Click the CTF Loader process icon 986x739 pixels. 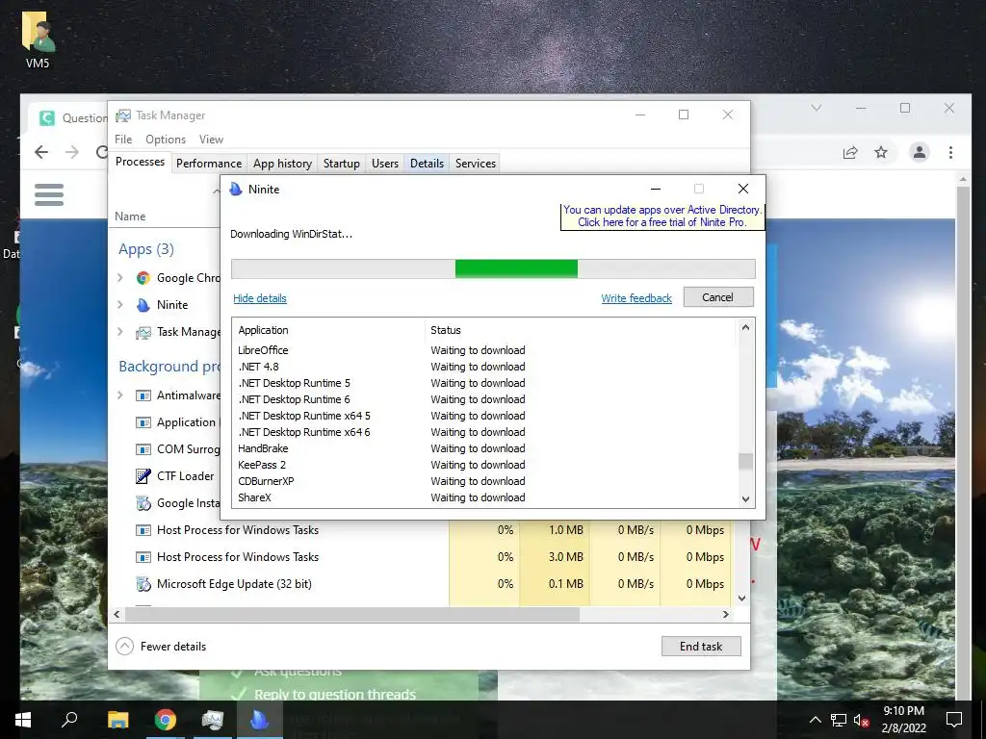point(143,476)
